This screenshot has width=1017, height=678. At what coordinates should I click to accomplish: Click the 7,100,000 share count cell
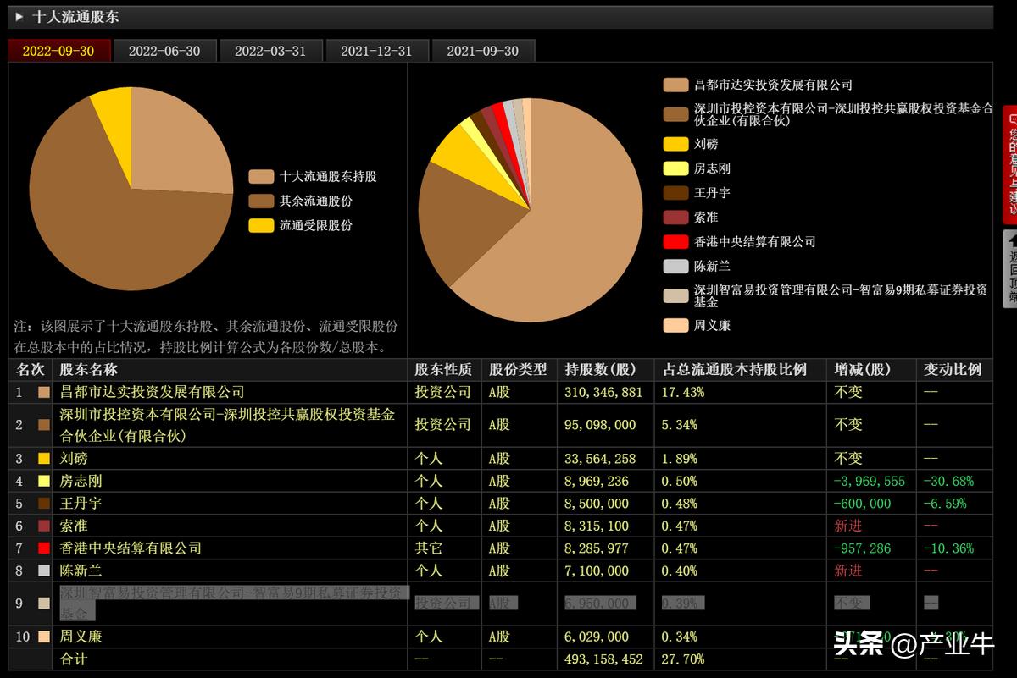tap(597, 571)
